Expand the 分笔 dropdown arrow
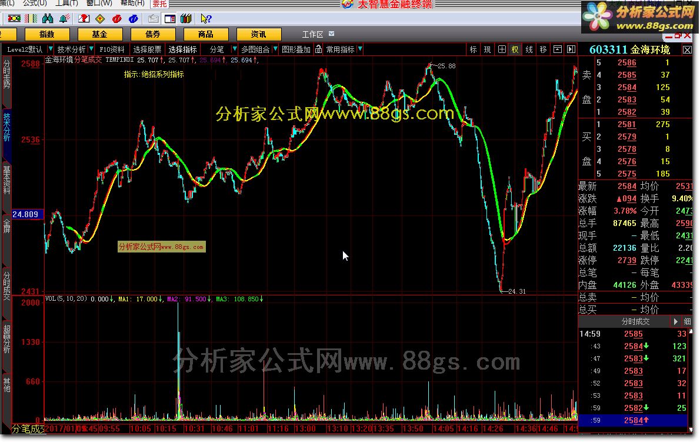 click(x=234, y=49)
